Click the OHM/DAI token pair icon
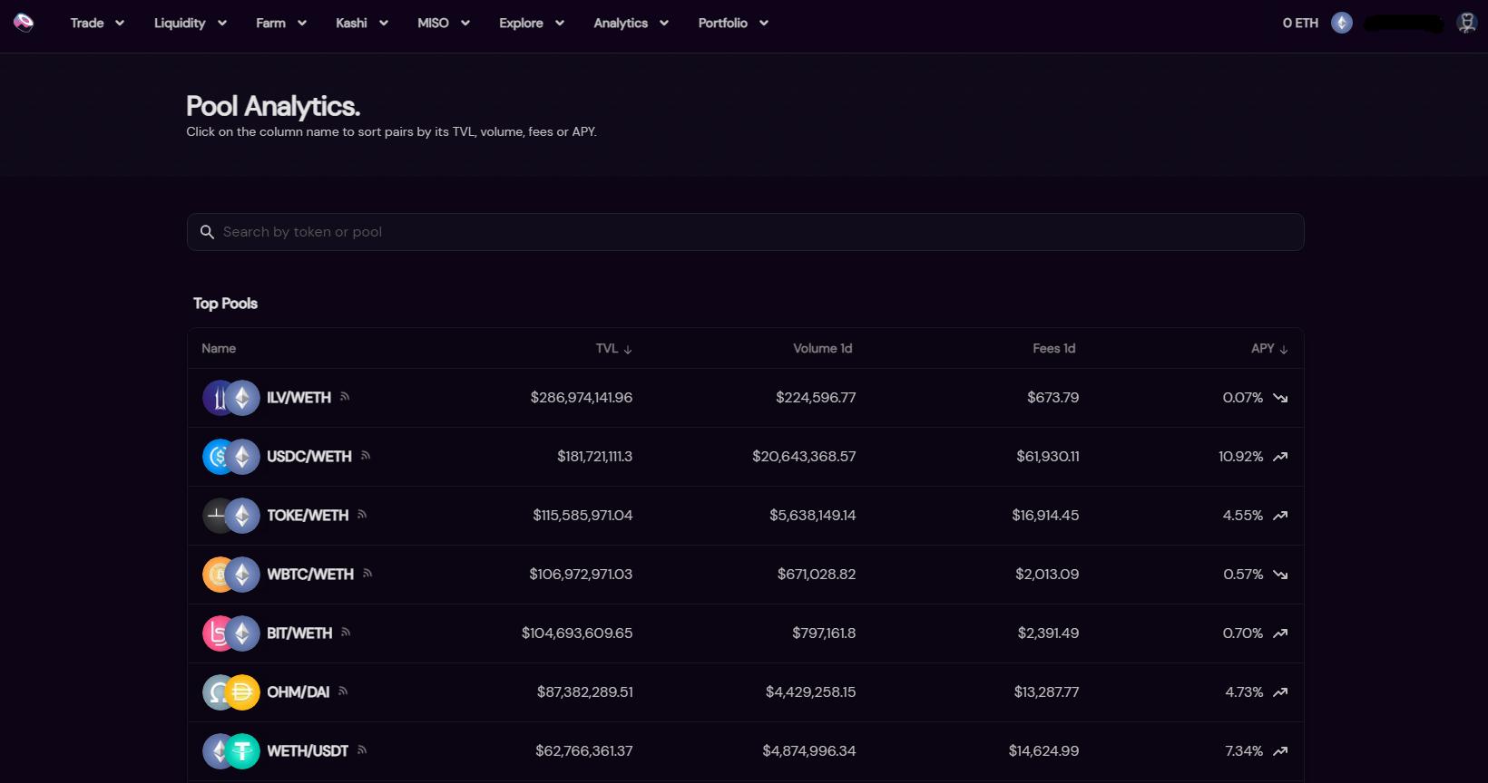 230,692
